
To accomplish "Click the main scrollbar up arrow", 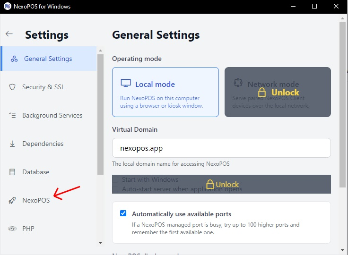I will (x=342, y=18).
